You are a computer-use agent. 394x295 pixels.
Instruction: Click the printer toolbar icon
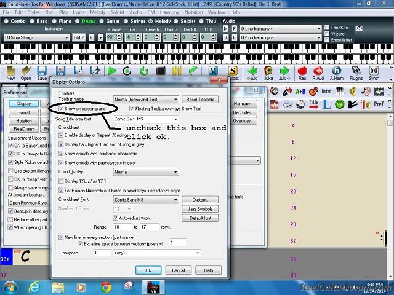pyautogui.click(x=287, y=104)
